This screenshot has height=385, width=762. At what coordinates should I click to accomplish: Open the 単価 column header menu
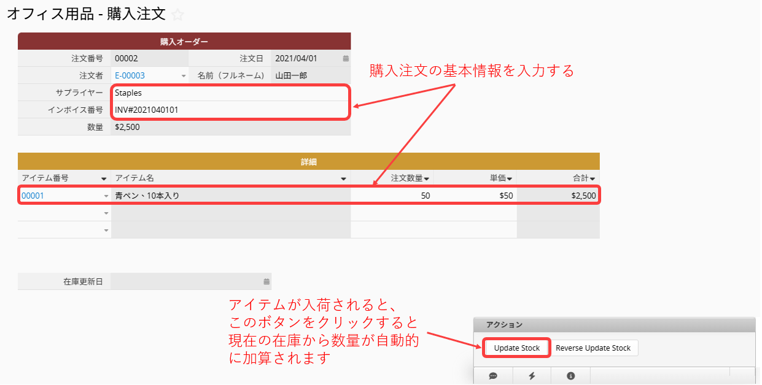click(x=510, y=178)
